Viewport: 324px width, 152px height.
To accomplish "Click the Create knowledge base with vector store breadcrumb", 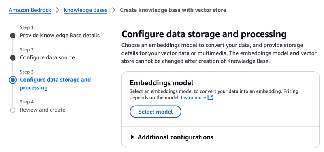I will point(173,10).
